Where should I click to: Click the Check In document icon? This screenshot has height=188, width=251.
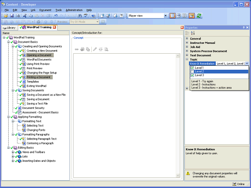pyautogui.click(x=102, y=16)
